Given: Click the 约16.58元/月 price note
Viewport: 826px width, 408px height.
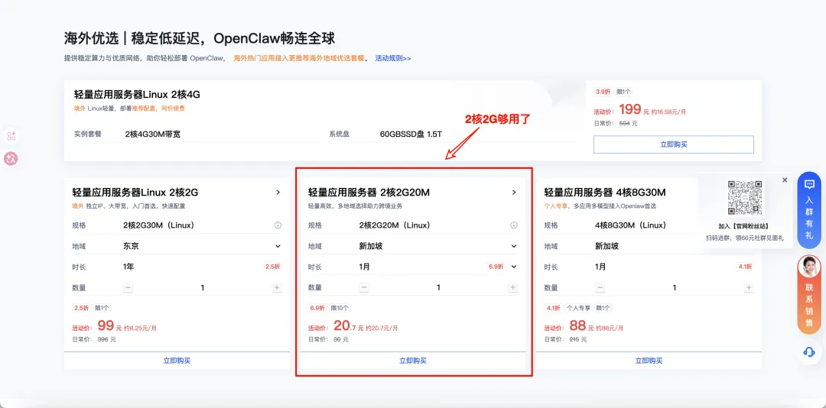Looking at the screenshot, I should point(668,112).
